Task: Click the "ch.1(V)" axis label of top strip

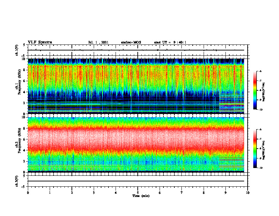Action: pos(17,50)
